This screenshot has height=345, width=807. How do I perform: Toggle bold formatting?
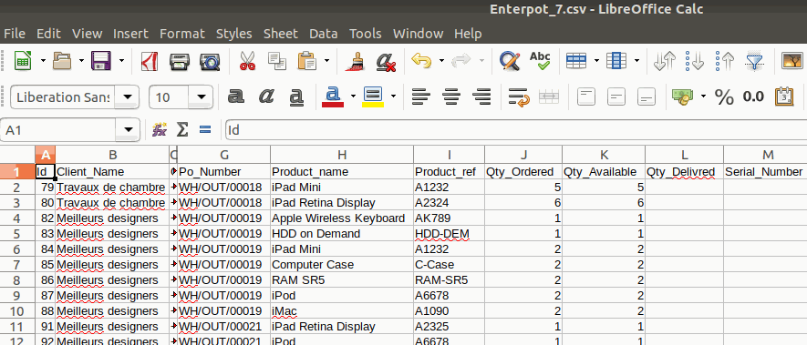tap(236, 96)
